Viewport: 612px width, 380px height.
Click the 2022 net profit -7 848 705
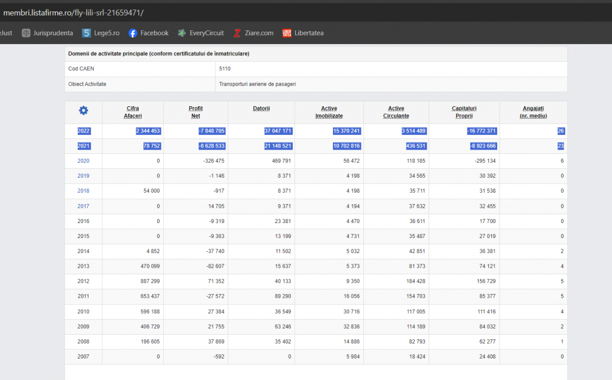[x=212, y=131]
